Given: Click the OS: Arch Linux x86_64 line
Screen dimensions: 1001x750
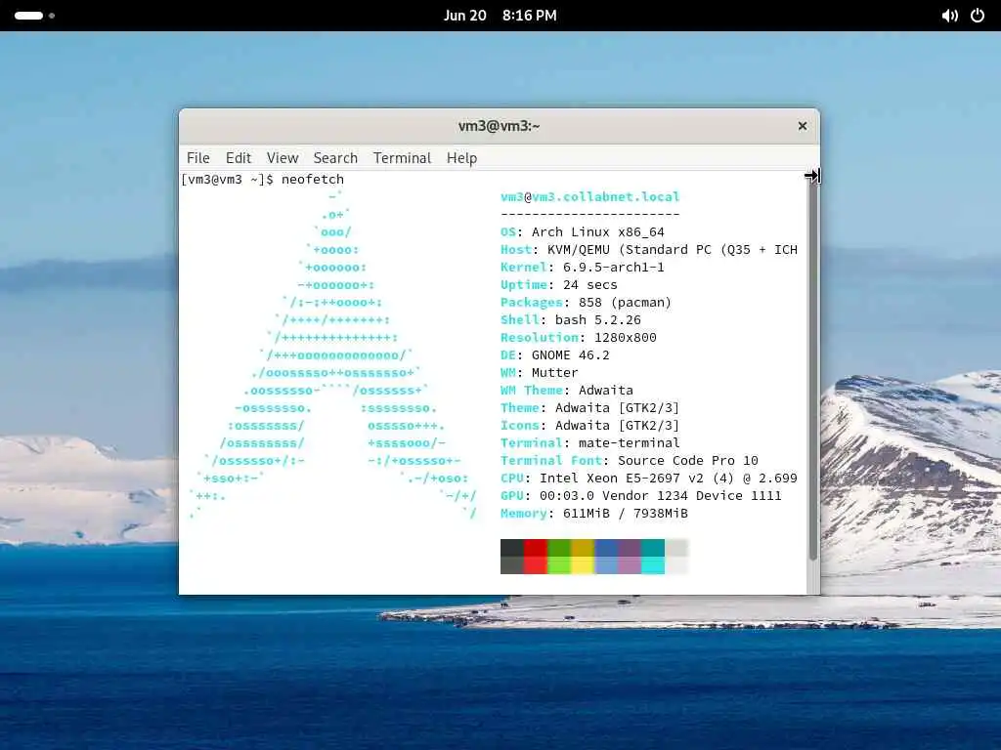Looking at the screenshot, I should click(583, 232).
